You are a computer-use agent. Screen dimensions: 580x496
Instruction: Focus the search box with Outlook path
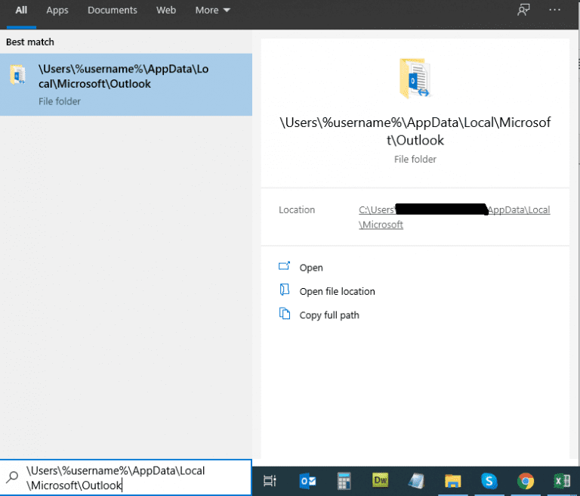126,478
